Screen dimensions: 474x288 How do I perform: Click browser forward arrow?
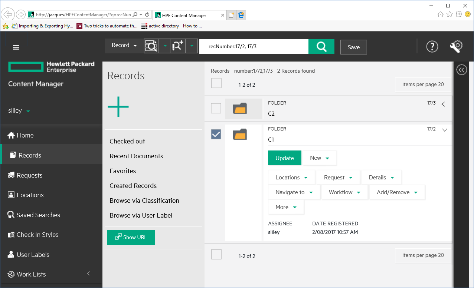(x=21, y=15)
